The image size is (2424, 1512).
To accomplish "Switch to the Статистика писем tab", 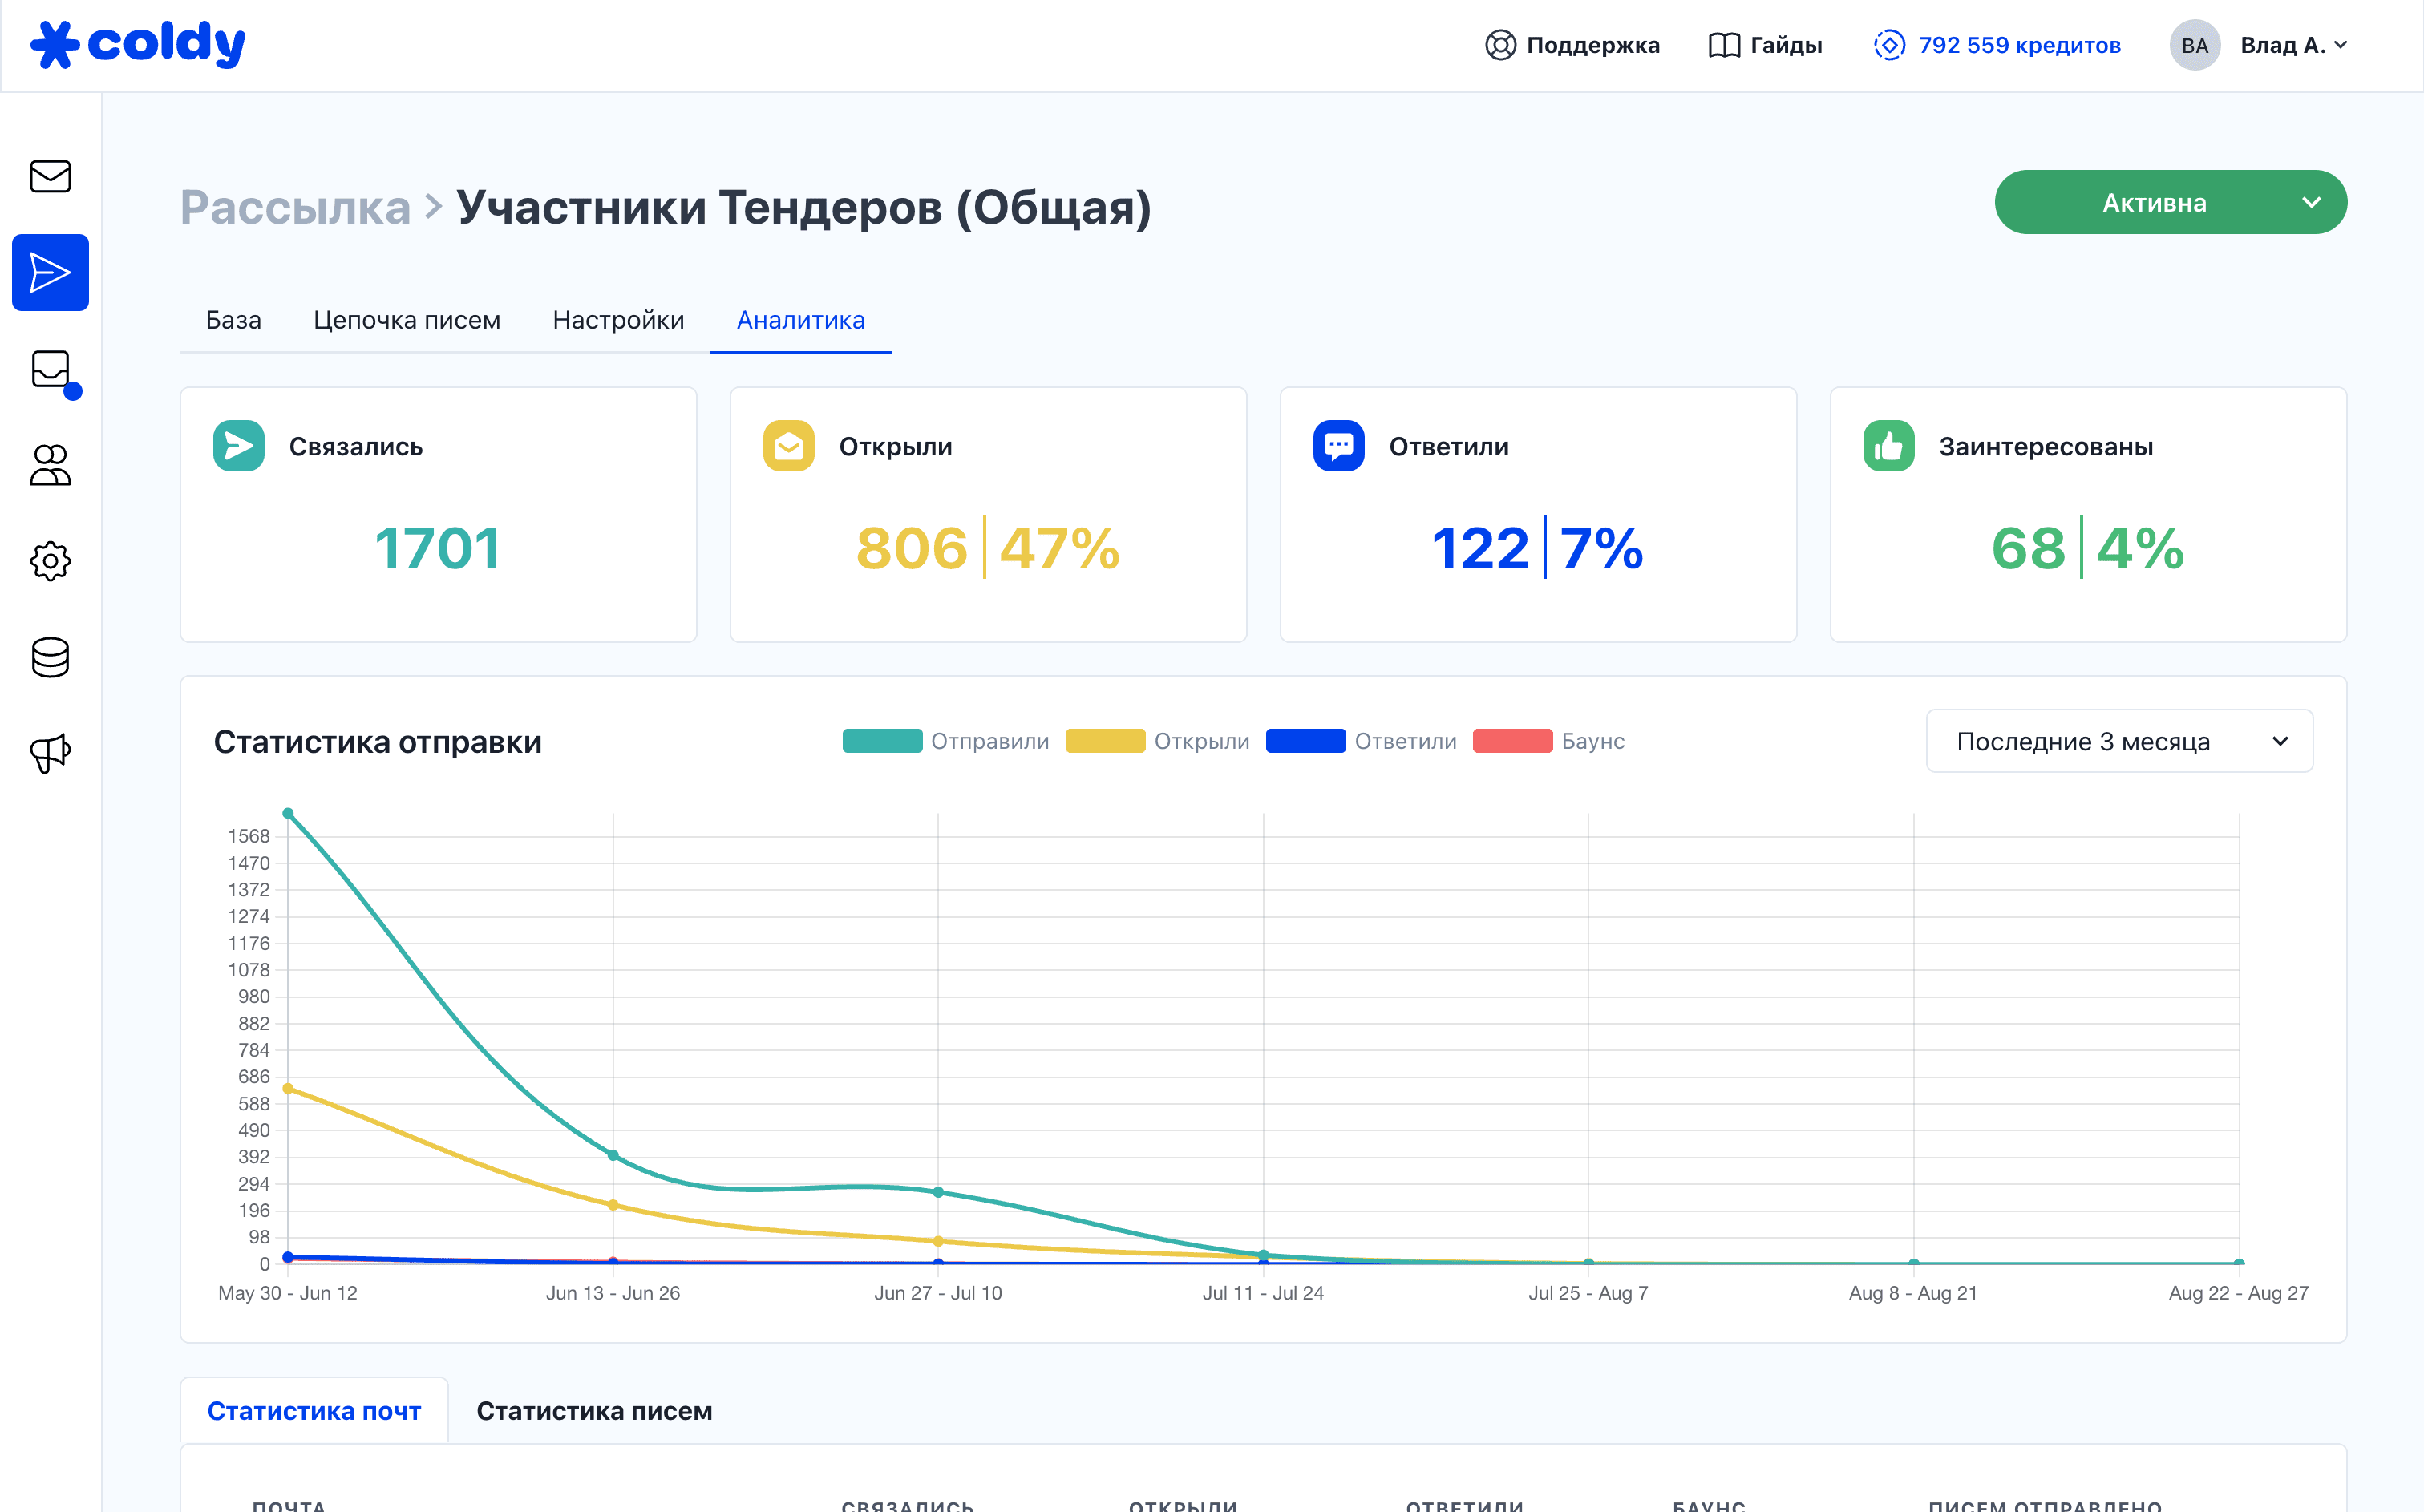I will coord(594,1410).
